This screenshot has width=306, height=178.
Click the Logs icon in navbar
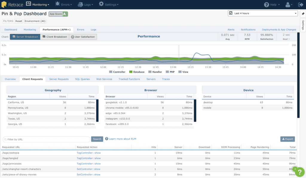pyautogui.click(x=80, y=4)
